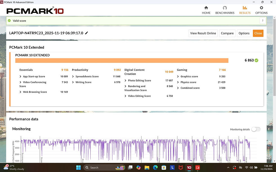The image size is (276, 172).
Task: Open Task View from the taskbar
Action: click(130, 168)
